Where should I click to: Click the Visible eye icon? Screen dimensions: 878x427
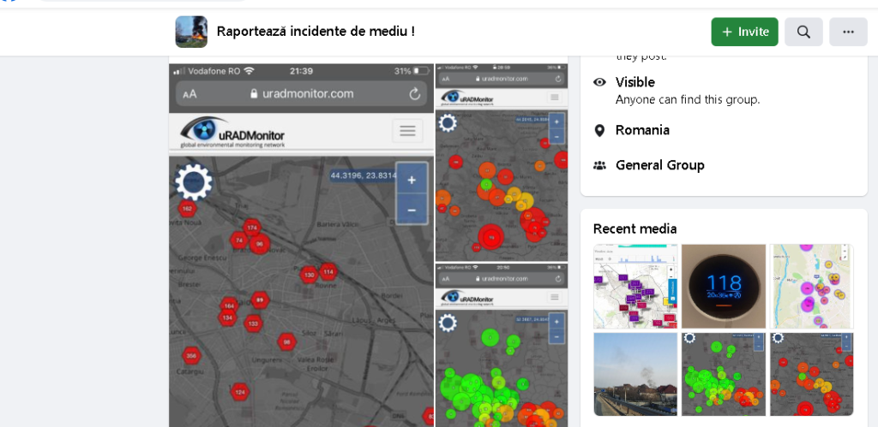coord(599,82)
